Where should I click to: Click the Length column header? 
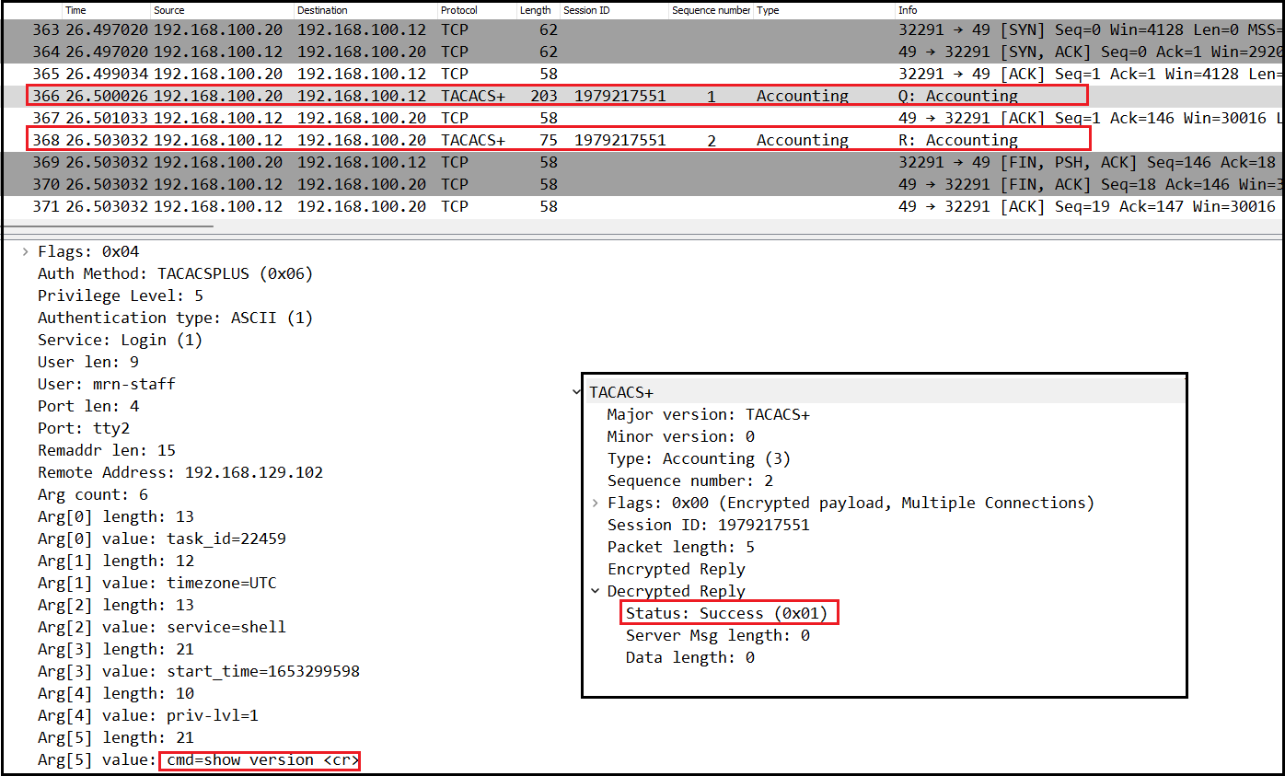click(535, 10)
